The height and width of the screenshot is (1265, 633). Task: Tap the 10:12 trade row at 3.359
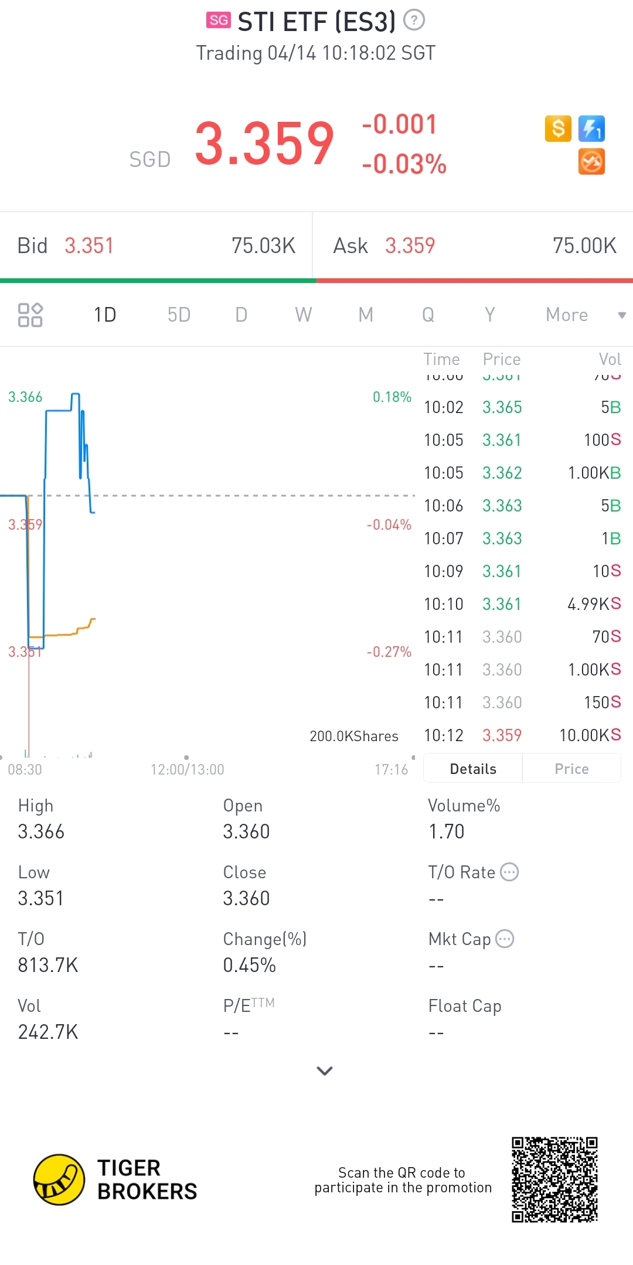click(522, 735)
